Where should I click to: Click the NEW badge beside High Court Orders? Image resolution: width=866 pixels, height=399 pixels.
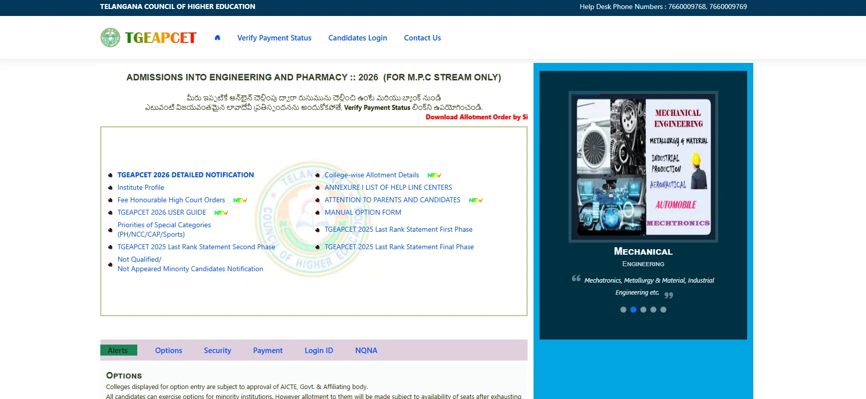tap(240, 200)
